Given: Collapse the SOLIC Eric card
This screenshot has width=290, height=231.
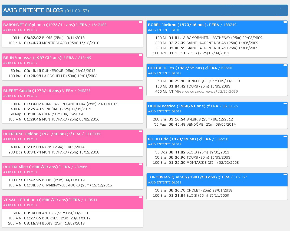Looking at the screenshot, I should click(x=285, y=136).
